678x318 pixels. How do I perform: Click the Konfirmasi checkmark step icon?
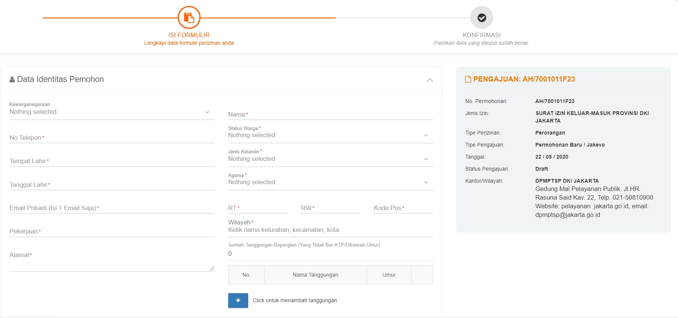coord(482,17)
